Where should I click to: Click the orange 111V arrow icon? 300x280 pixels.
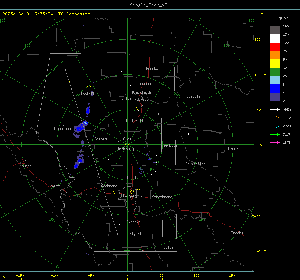[275, 118]
